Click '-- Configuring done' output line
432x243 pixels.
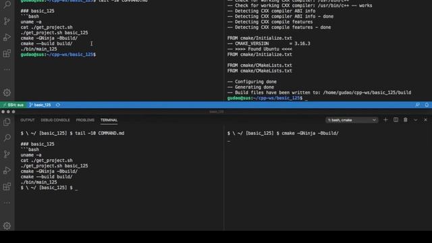(252, 82)
